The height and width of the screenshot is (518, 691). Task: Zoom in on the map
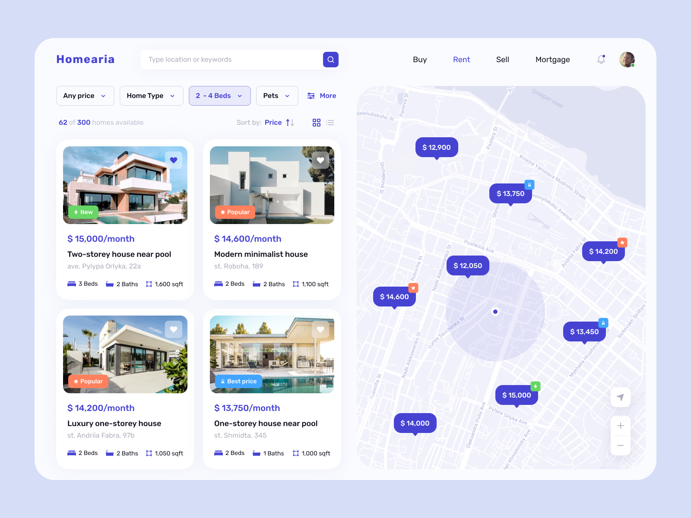621,426
